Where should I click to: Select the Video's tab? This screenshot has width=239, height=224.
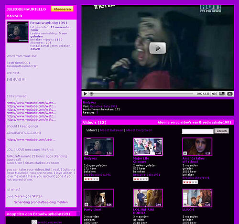click(92, 130)
